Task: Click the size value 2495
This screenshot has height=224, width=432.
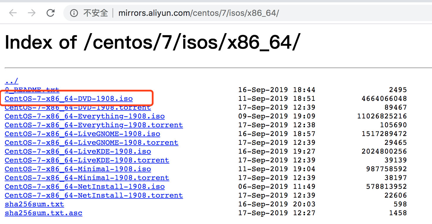Action: click(398, 90)
